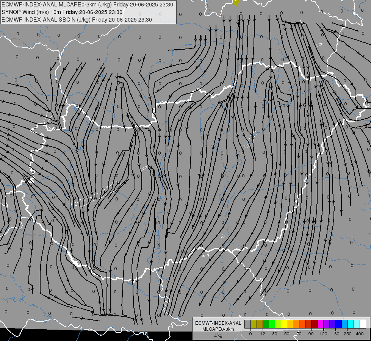Choose the orange legend swatch
The width and height of the screenshot is (371, 341).
pos(296,324)
